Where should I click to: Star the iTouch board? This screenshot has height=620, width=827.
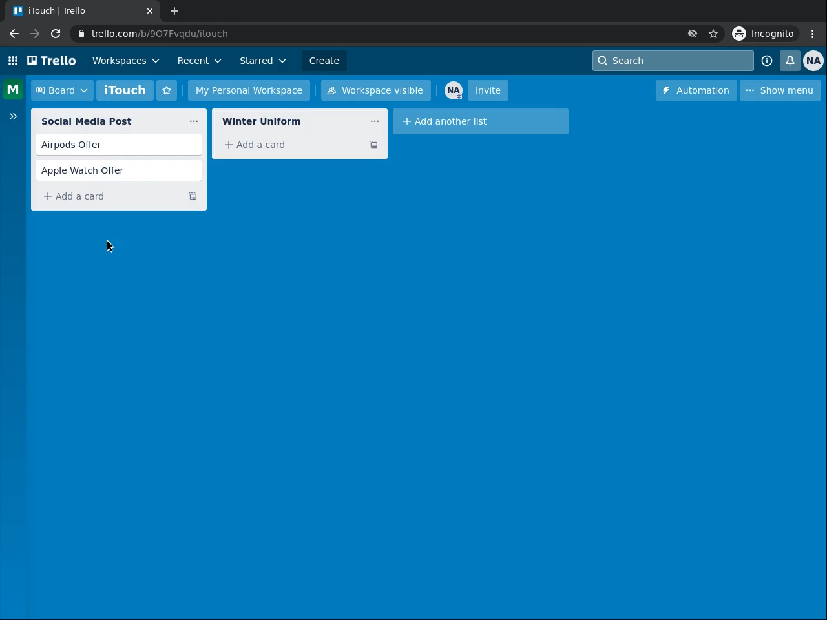click(167, 90)
